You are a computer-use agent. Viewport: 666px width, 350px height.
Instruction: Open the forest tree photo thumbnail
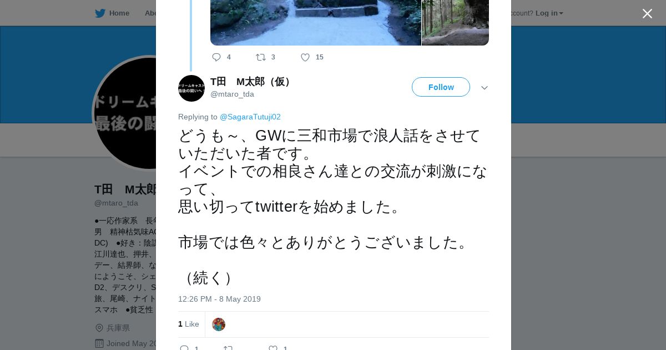[456, 22]
